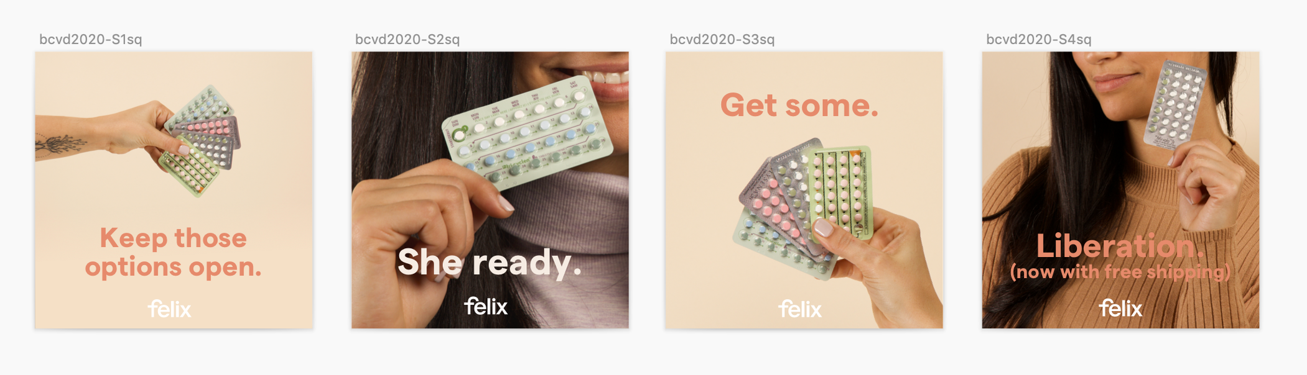Click the felix logo in 'She ready' artboard
Screen dimensions: 1307x375
click(x=486, y=305)
